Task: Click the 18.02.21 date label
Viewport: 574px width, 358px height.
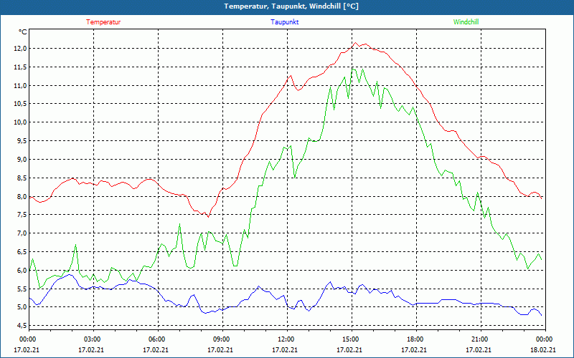Action: click(543, 350)
